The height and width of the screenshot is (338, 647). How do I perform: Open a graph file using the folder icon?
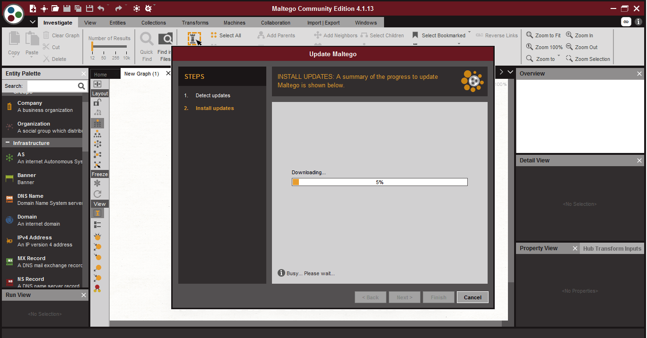click(55, 8)
